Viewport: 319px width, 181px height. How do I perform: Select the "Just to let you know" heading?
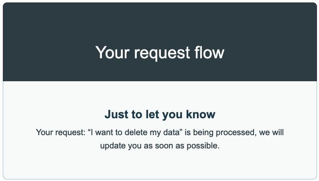click(x=160, y=114)
